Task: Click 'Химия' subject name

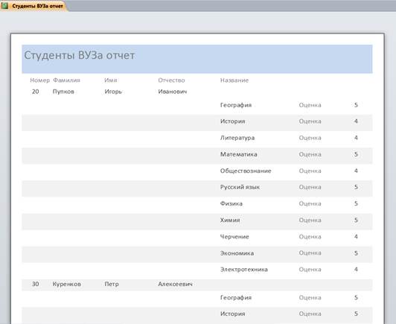Action: pos(230,220)
